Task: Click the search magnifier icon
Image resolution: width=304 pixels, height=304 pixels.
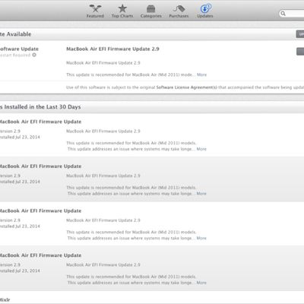Action: [x=283, y=14]
